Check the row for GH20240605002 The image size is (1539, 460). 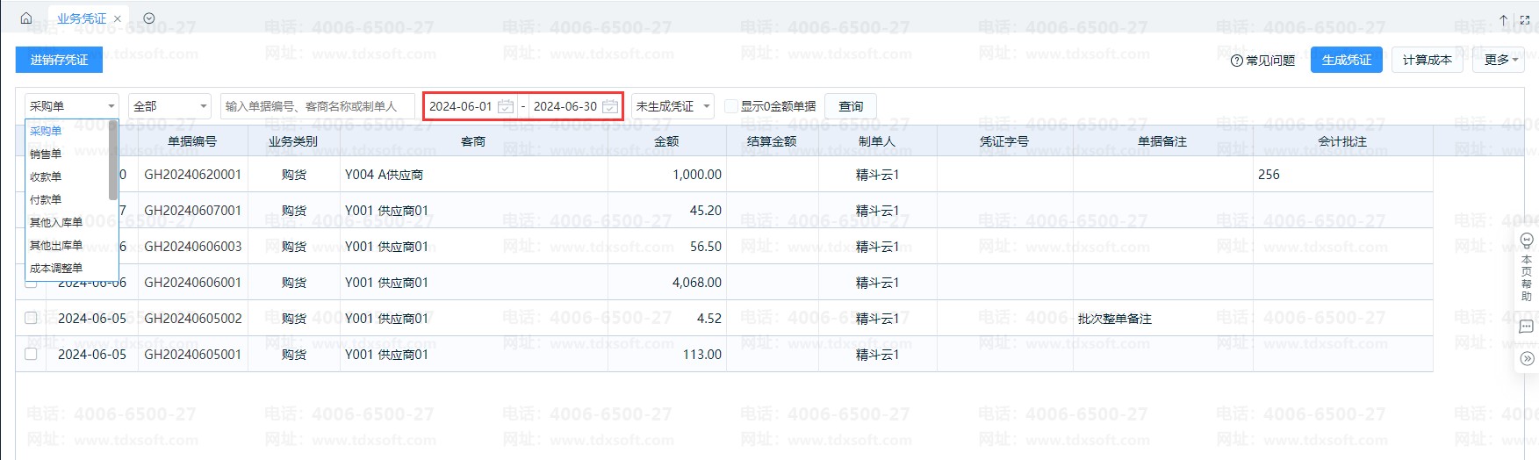click(x=31, y=318)
